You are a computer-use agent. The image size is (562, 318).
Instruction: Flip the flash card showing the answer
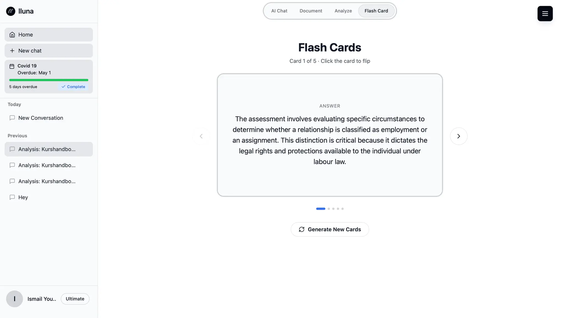tap(330, 135)
